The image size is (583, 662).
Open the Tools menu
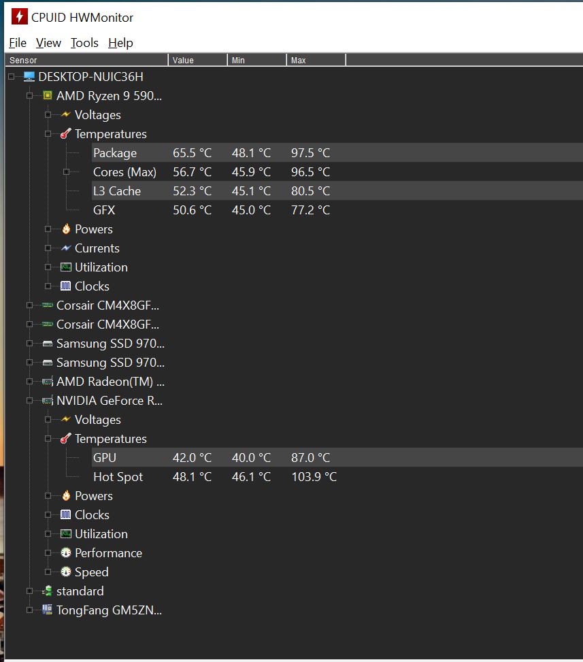coord(84,43)
